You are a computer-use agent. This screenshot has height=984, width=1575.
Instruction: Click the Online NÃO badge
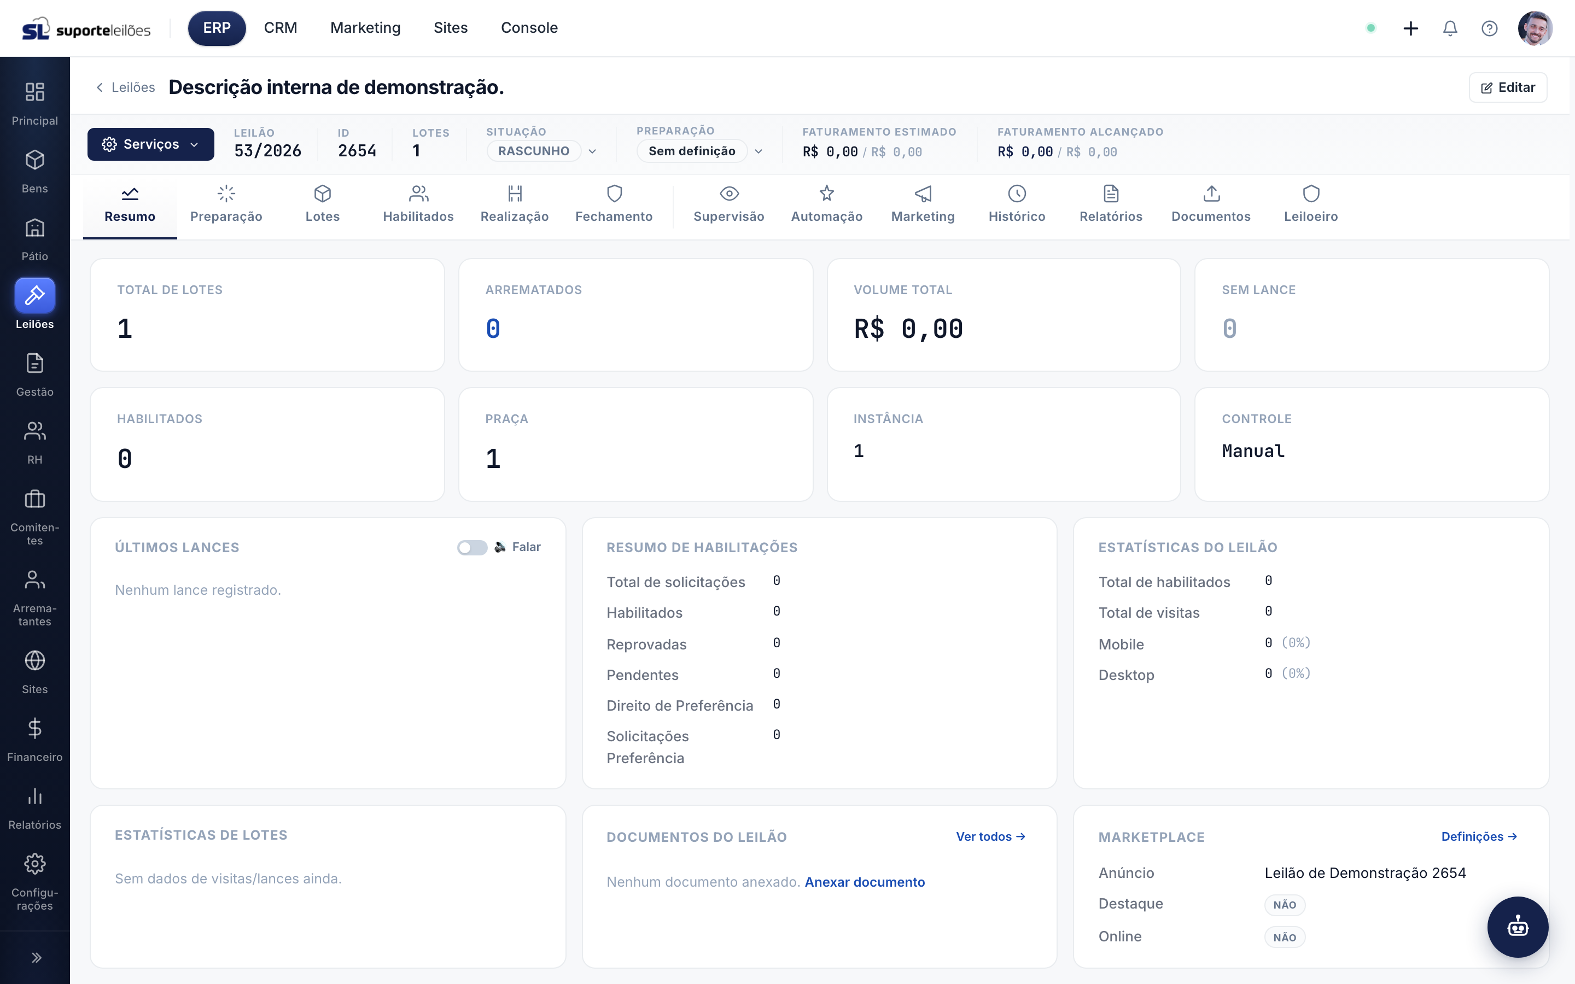coord(1284,937)
